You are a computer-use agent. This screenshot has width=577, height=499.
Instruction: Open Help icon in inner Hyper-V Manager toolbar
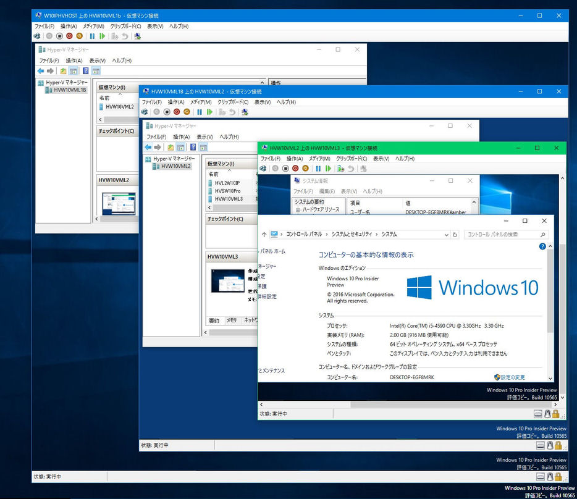tap(193, 147)
